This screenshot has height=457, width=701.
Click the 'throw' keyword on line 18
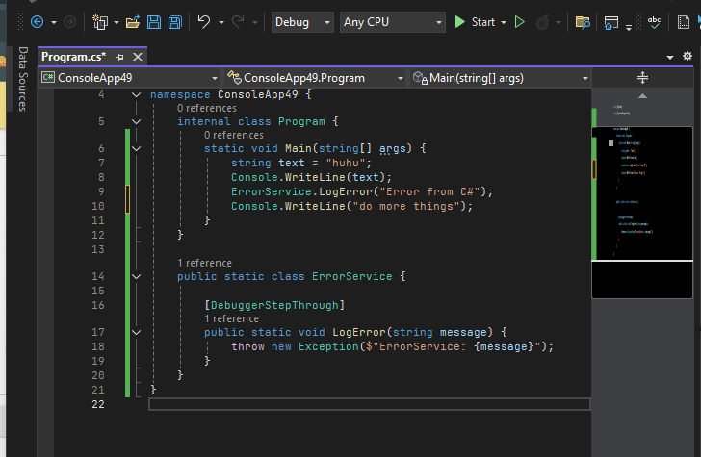tap(247, 347)
